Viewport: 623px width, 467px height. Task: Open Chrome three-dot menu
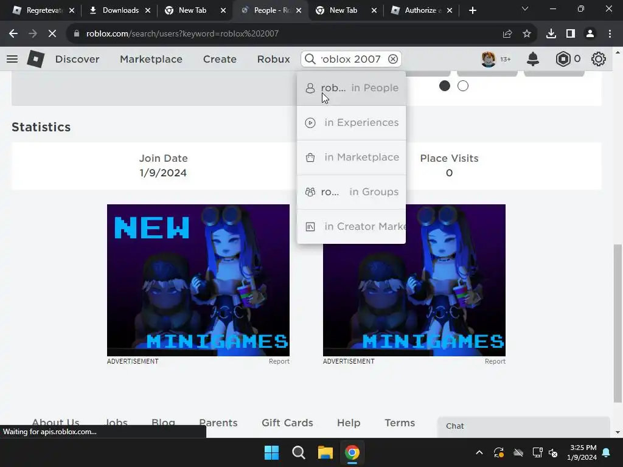coord(610,34)
